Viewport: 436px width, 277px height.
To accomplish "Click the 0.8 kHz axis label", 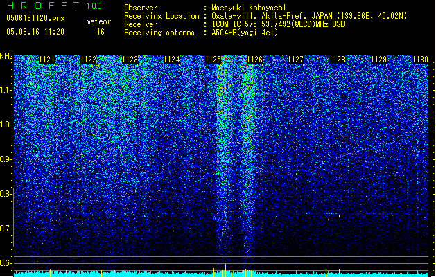I will click(6, 194).
